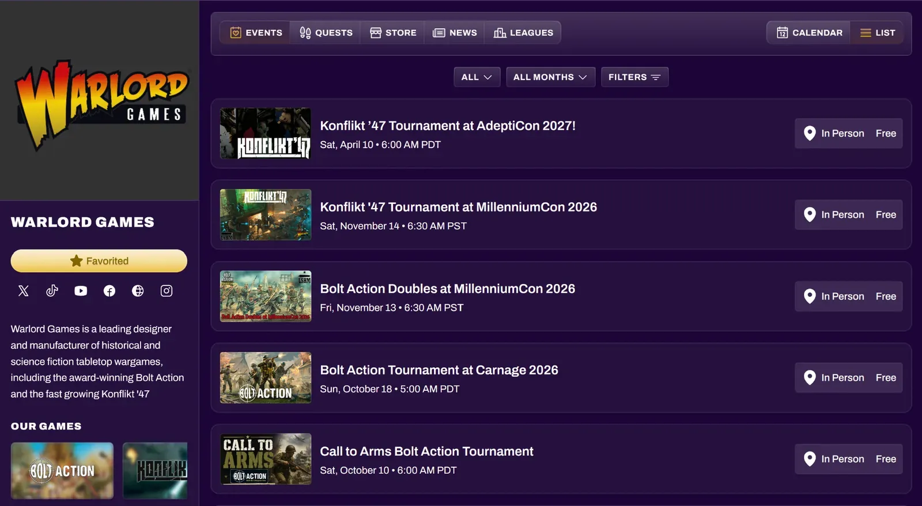Click the "Fri, November 13 • 6:30 AM PST" date

point(391,308)
